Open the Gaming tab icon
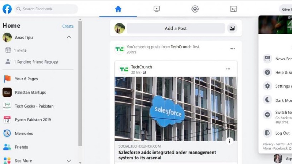This screenshot has height=164, width=292. pyautogui.click(x=233, y=9)
